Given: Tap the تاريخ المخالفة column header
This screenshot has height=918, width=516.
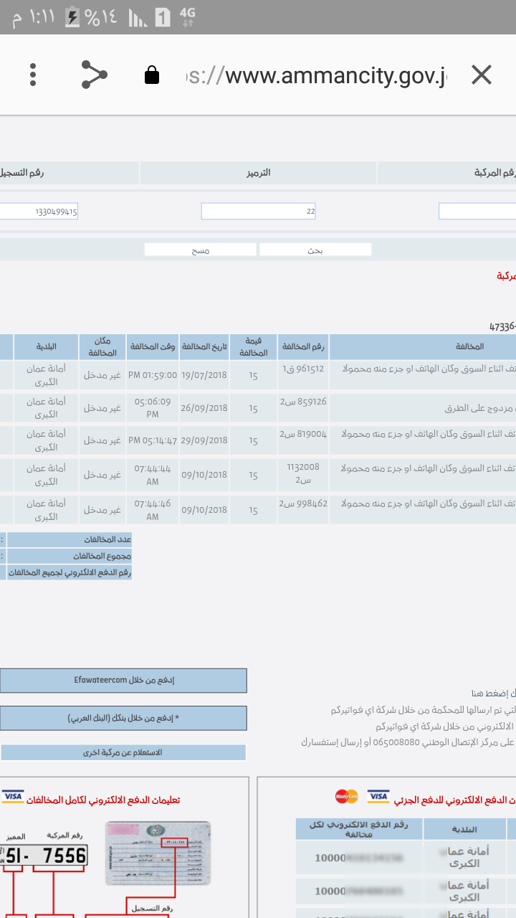Looking at the screenshot, I should [204, 346].
